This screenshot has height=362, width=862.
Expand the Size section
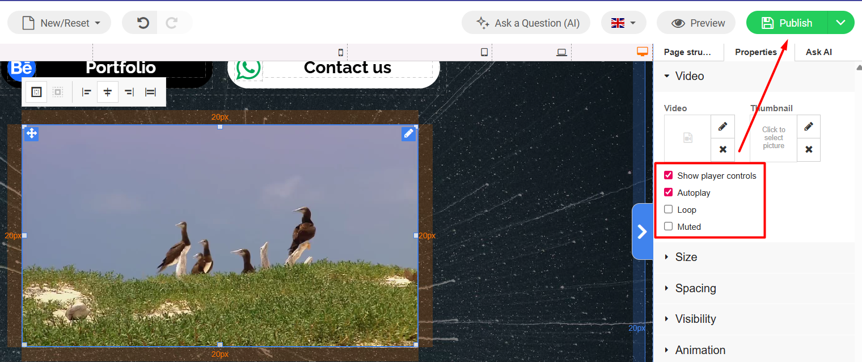686,257
